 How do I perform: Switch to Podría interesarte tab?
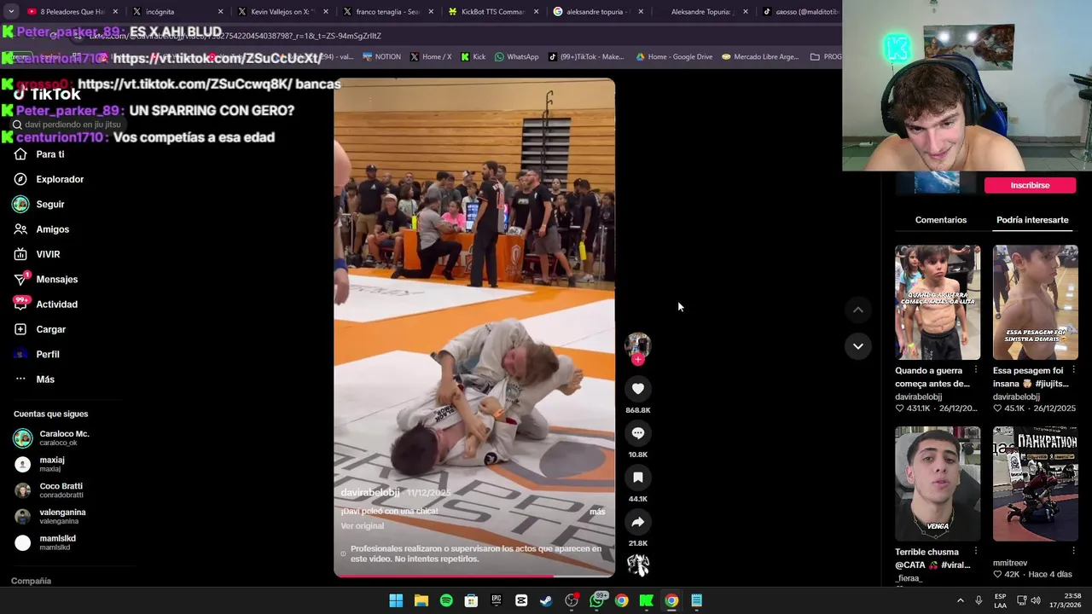coord(1032,220)
